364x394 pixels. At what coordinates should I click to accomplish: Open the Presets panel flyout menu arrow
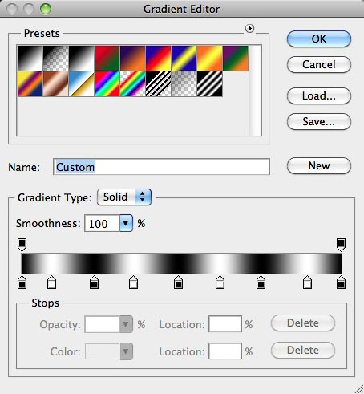click(249, 28)
